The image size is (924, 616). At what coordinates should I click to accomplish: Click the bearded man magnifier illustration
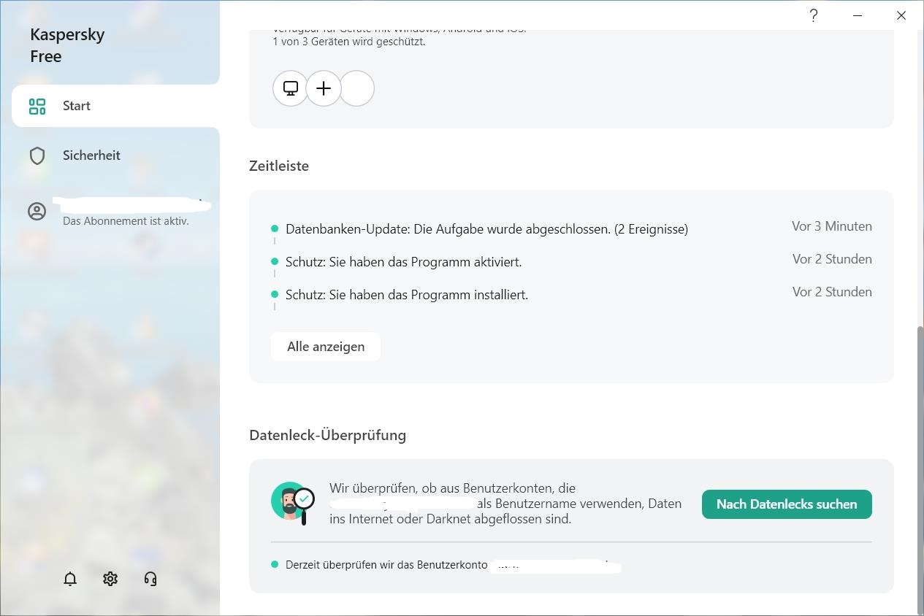click(292, 502)
